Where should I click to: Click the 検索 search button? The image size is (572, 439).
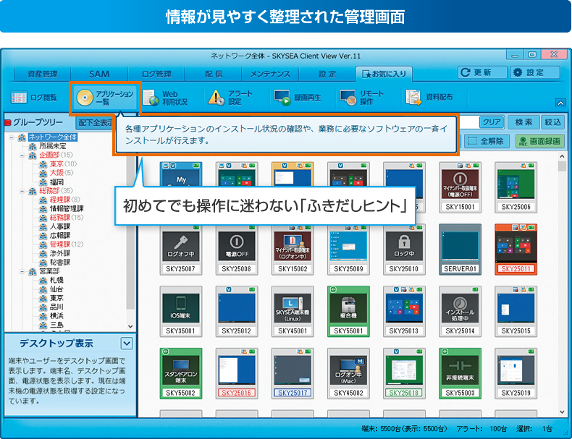(523, 122)
